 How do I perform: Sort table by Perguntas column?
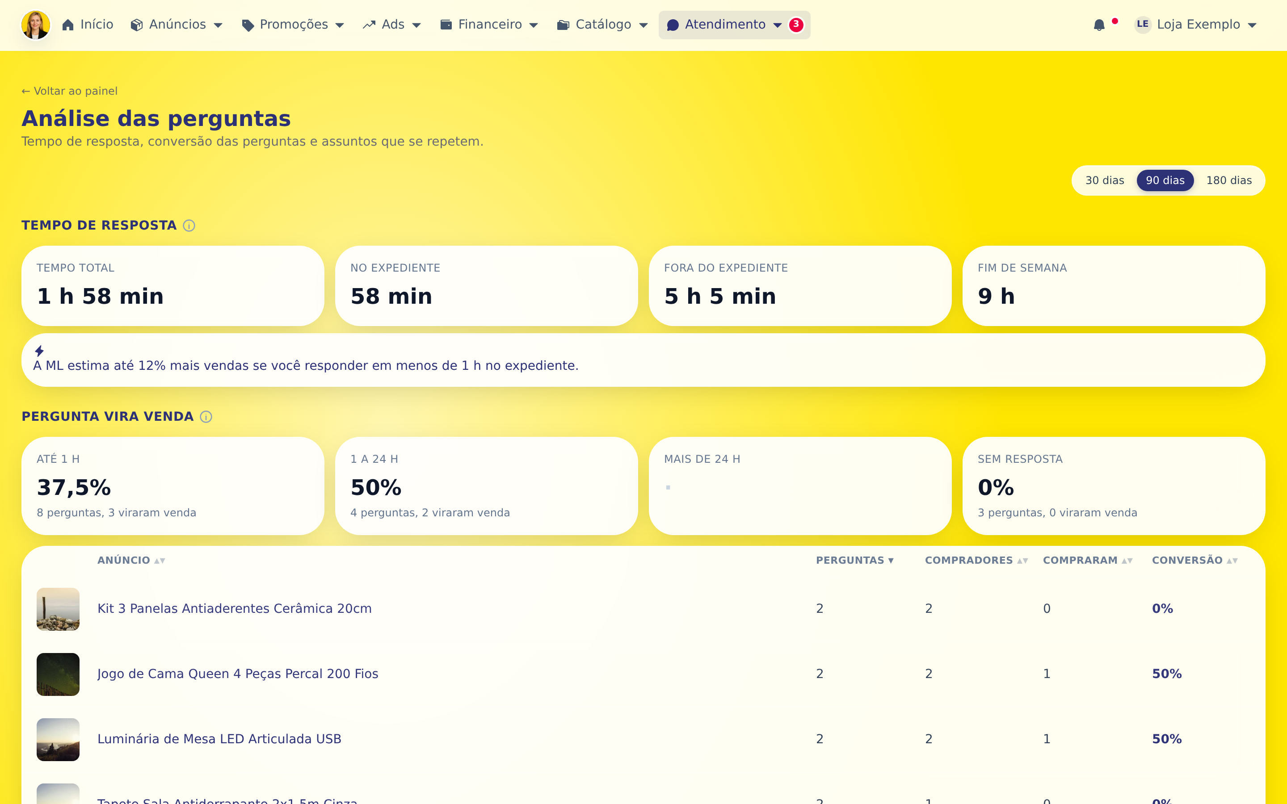(855, 561)
